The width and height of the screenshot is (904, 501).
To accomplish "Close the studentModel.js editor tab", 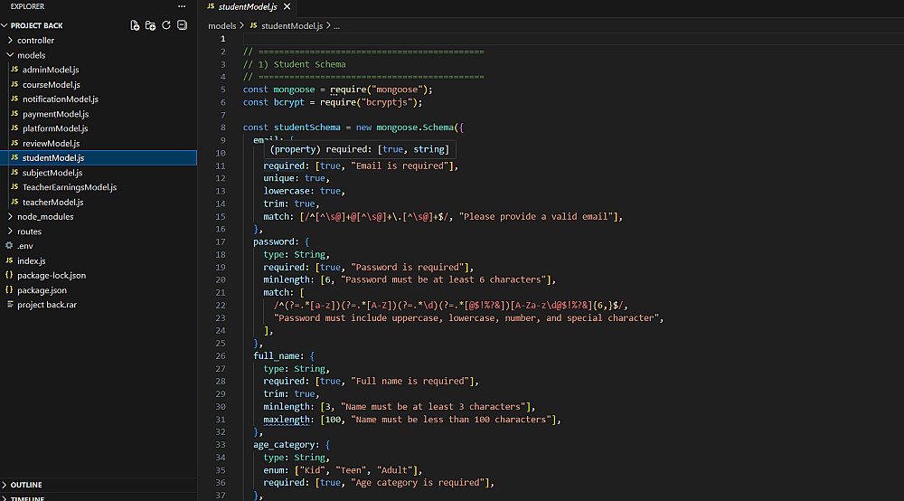I will click(287, 7).
